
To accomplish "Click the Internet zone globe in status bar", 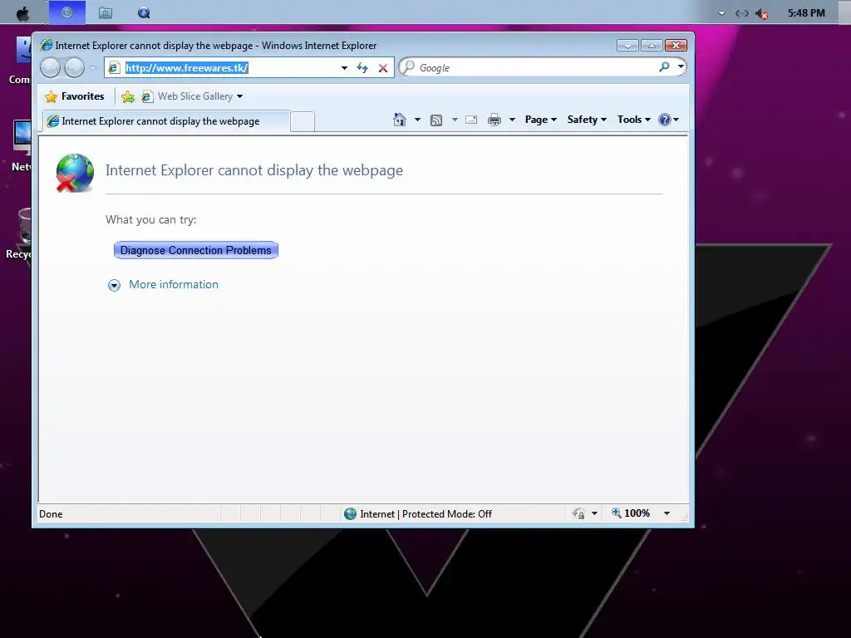I will click(351, 513).
